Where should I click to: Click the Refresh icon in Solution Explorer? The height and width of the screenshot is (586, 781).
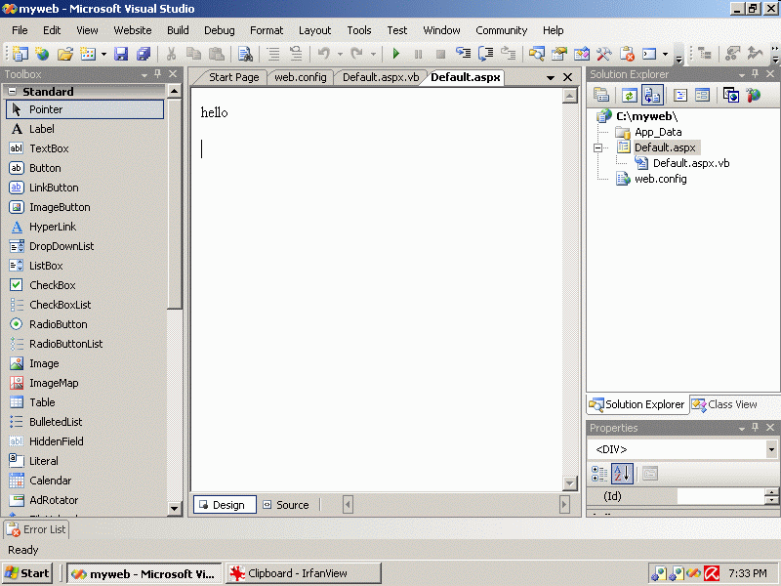point(629,95)
